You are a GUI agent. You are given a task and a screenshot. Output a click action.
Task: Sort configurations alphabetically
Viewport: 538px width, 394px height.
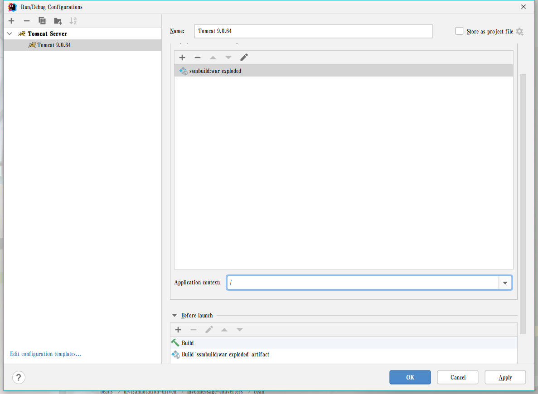(73, 21)
